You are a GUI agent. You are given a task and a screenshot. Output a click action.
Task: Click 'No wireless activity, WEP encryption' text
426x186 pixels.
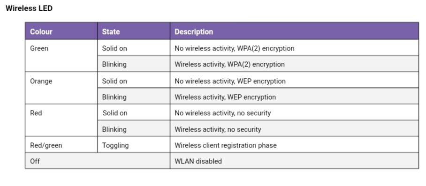point(230,81)
